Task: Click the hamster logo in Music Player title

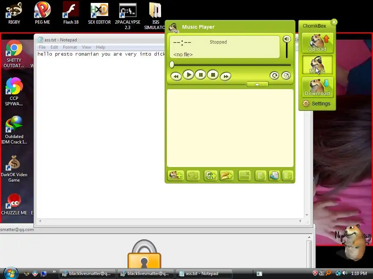Action: (x=173, y=28)
